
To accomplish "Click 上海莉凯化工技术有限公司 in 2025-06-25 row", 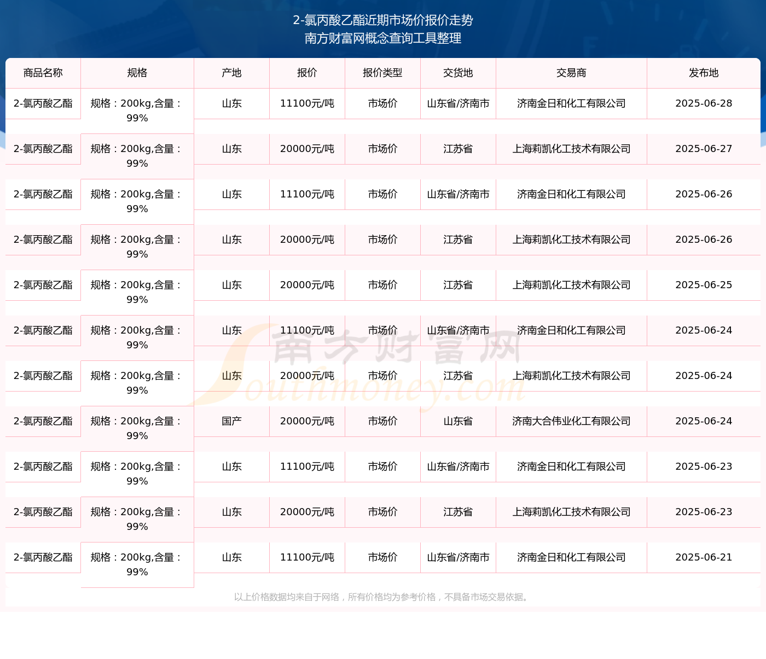I will click(x=572, y=285).
